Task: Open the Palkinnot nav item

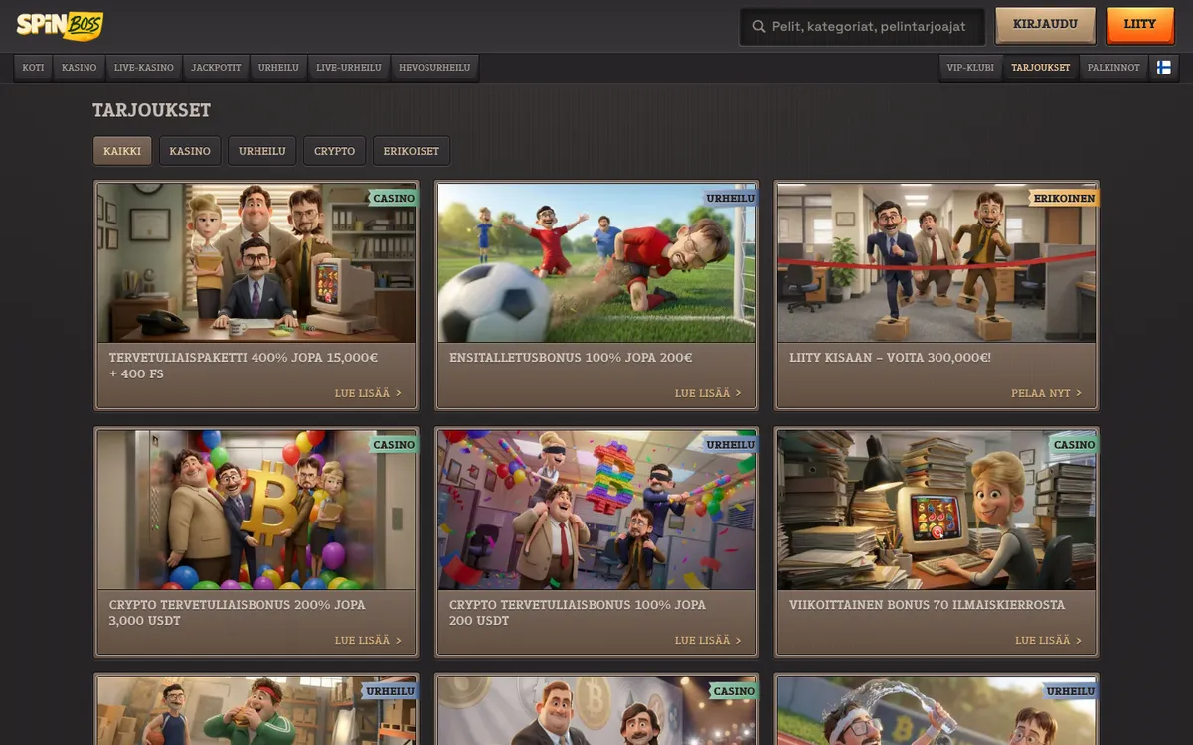Action: point(1113,68)
